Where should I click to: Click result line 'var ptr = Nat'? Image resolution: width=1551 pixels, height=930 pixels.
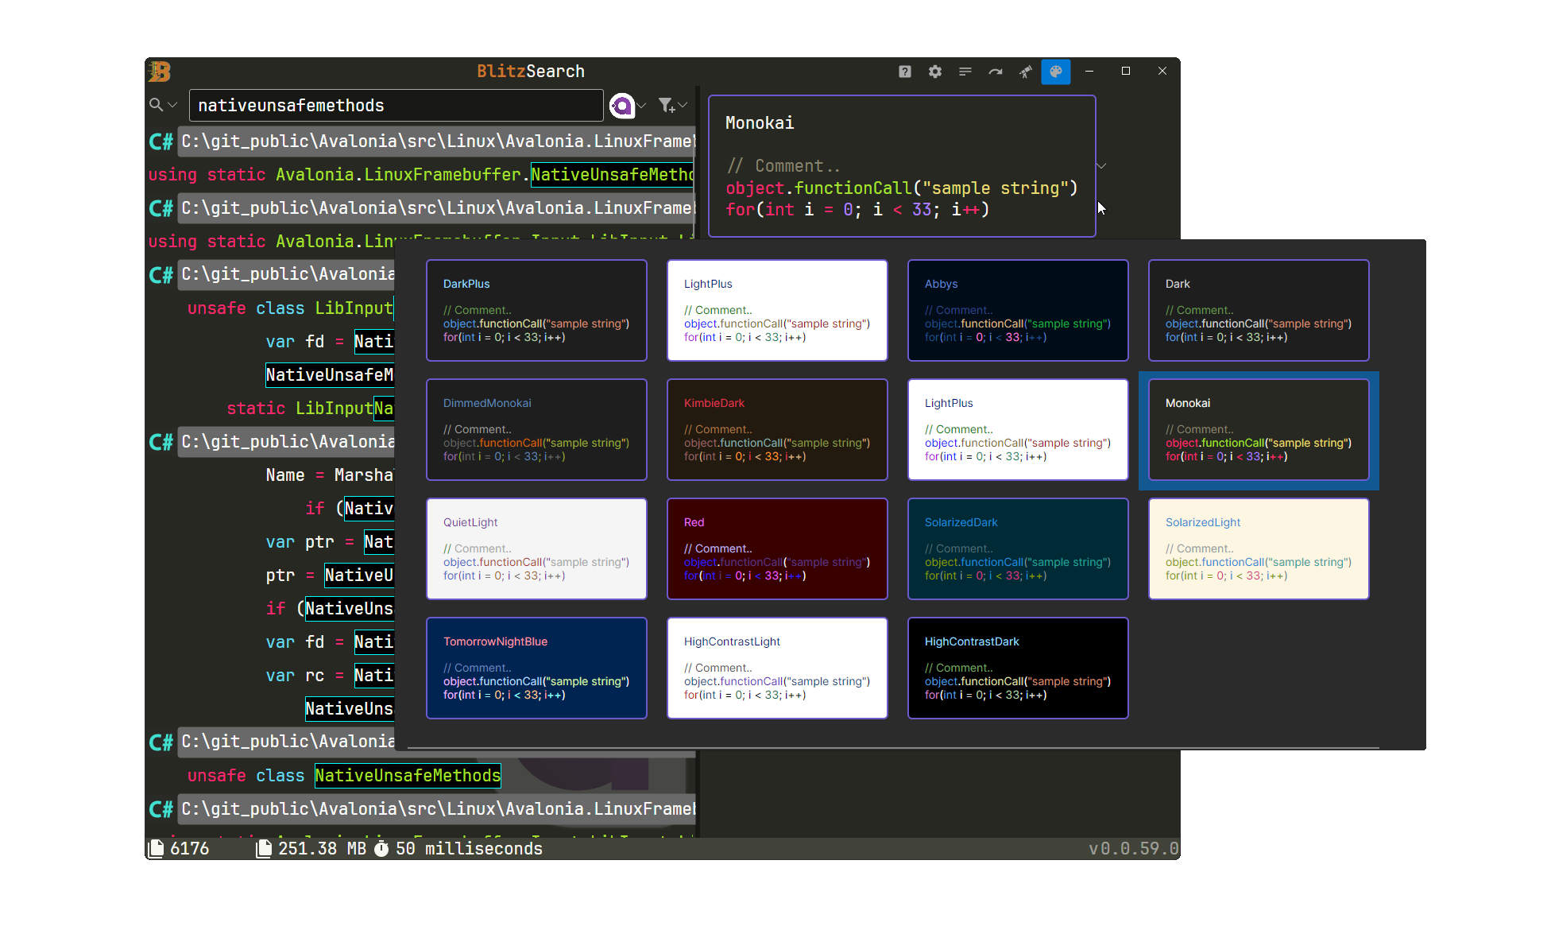pyautogui.click(x=330, y=541)
